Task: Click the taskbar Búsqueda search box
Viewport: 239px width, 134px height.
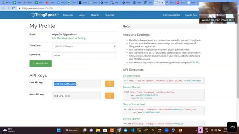Action: (72, 130)
